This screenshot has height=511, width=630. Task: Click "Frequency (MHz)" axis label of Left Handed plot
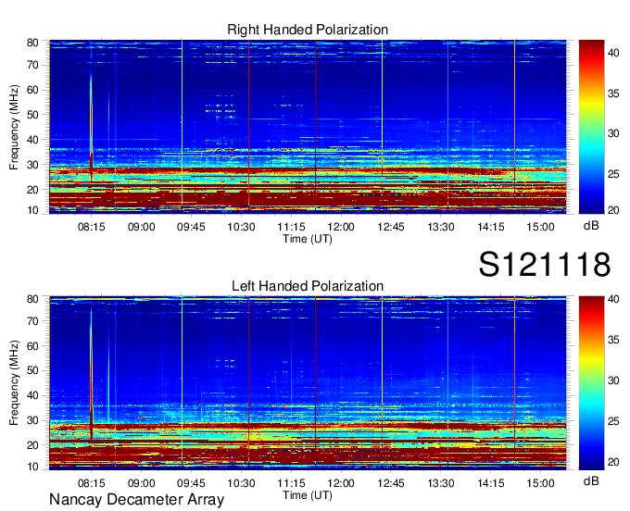pyautogui.click(x=14, y=383)
